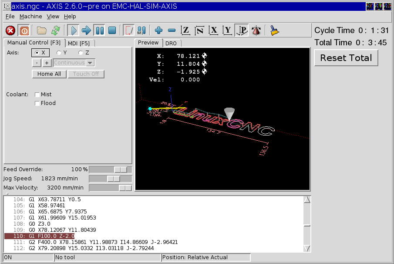Switch to Manual Control tab
394x264 pixels.
coord(34,43)
